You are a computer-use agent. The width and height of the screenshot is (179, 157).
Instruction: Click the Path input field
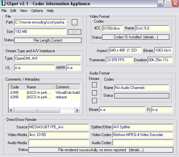(x=40, y=22)
